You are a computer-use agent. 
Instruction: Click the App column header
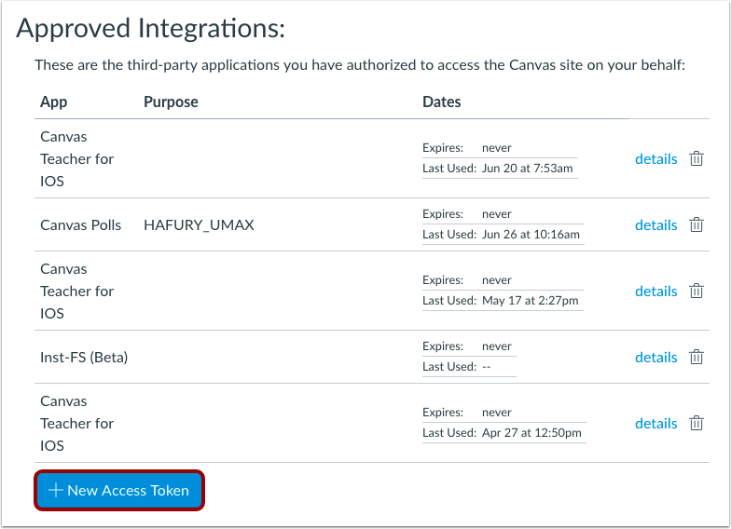54,102
